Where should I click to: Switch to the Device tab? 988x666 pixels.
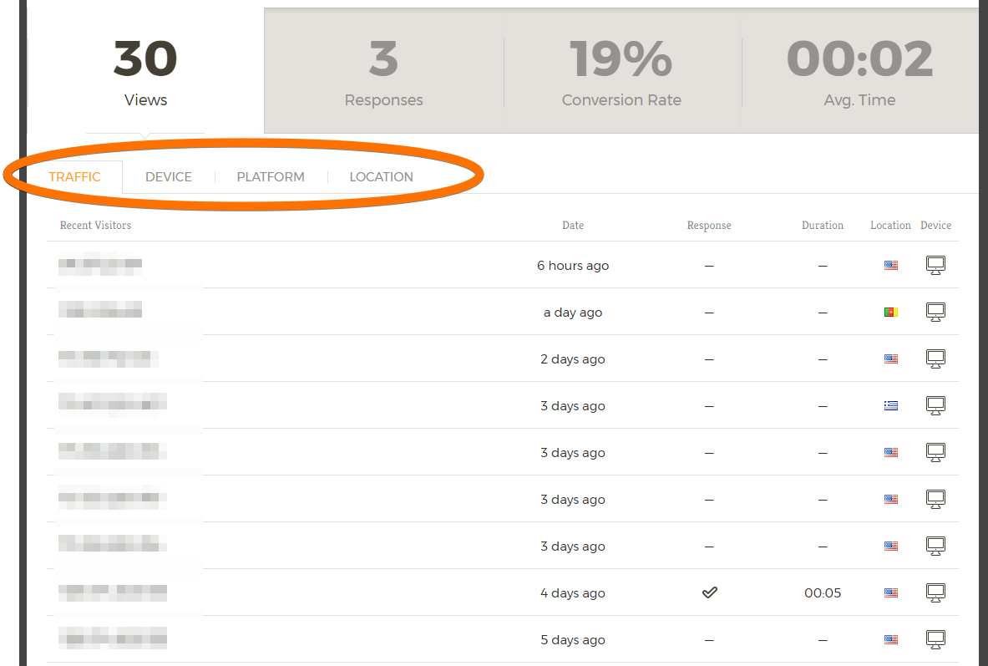[169, 177]
